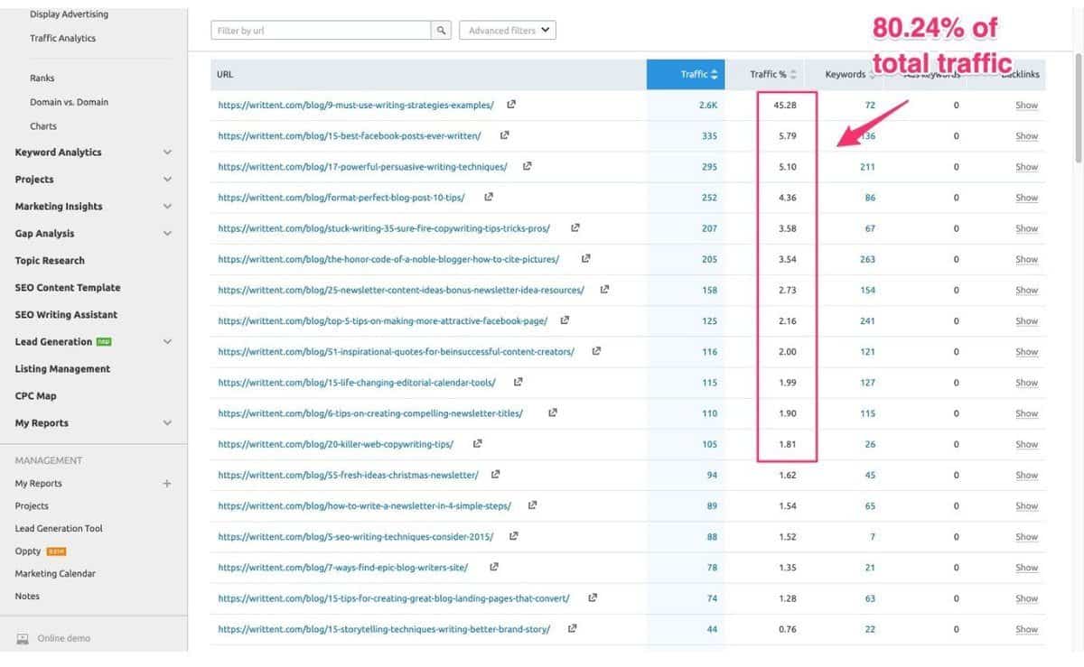Open Domain vs. Domain report
The height and width of the screenshot is (667, 1084).
tap(69, 102)
